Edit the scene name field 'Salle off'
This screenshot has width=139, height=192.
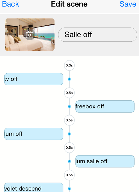click(x=97, y=35)
